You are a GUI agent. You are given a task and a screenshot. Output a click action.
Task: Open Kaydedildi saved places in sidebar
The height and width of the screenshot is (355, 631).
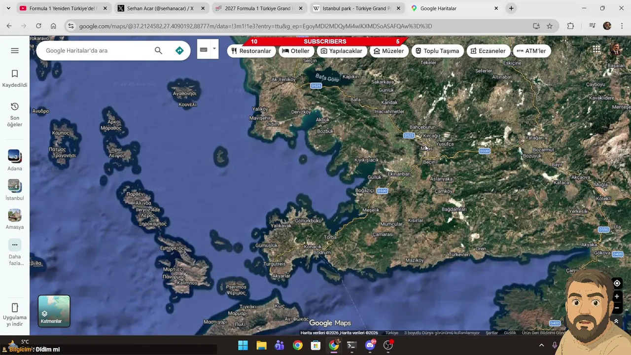(15, 78)
